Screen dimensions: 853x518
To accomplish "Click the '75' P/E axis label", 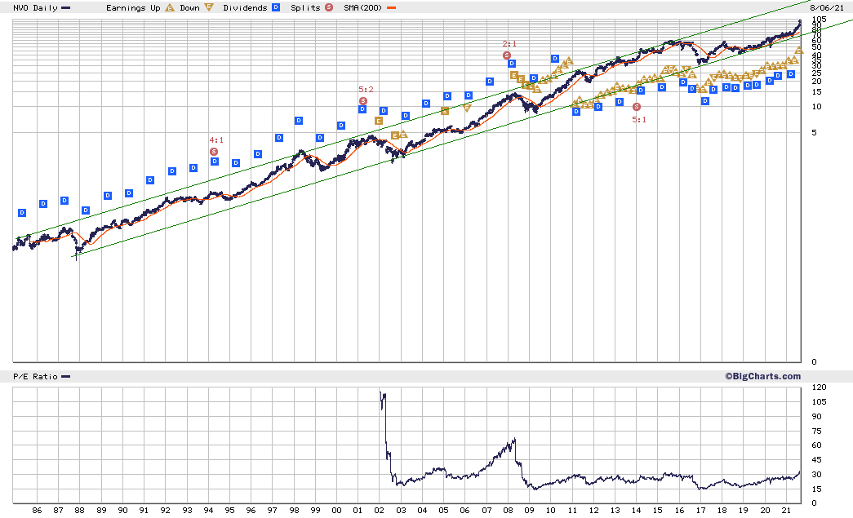I will (x=816, y=431).
